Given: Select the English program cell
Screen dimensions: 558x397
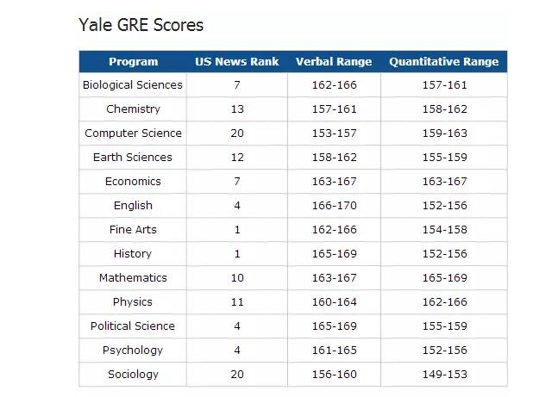Looking at the screenshot, I should (133, 206).
